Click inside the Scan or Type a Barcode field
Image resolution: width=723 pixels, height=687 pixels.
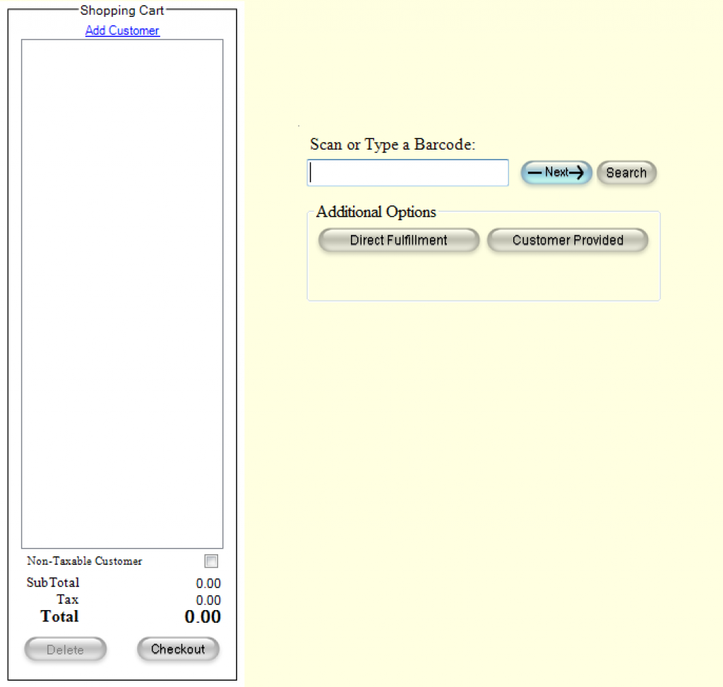pyautogui.click(x=407, y=172)
